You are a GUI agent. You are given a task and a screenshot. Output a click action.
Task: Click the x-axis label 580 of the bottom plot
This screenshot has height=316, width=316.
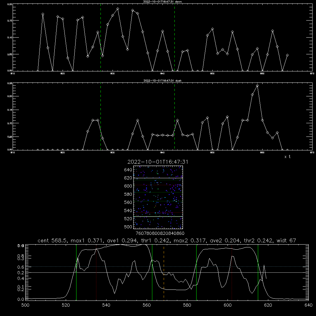click(x=187, y=305)
